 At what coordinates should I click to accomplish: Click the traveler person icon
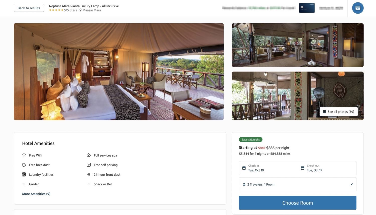(x=244, y=184)
